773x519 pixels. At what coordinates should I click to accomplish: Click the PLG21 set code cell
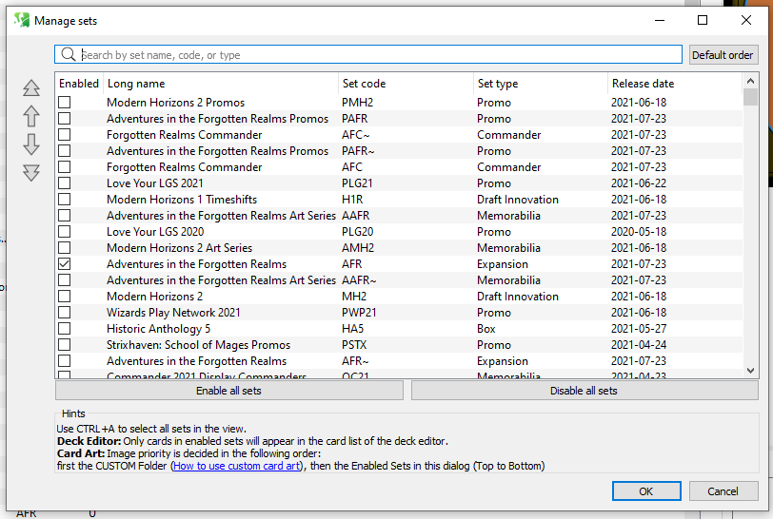[x=357, y=183]
